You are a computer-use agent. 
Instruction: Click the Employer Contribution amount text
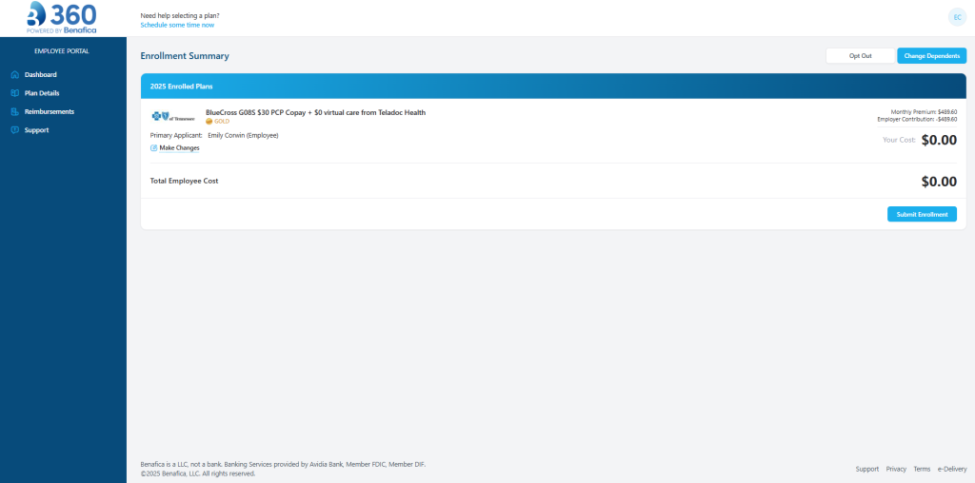click(917, 119)
